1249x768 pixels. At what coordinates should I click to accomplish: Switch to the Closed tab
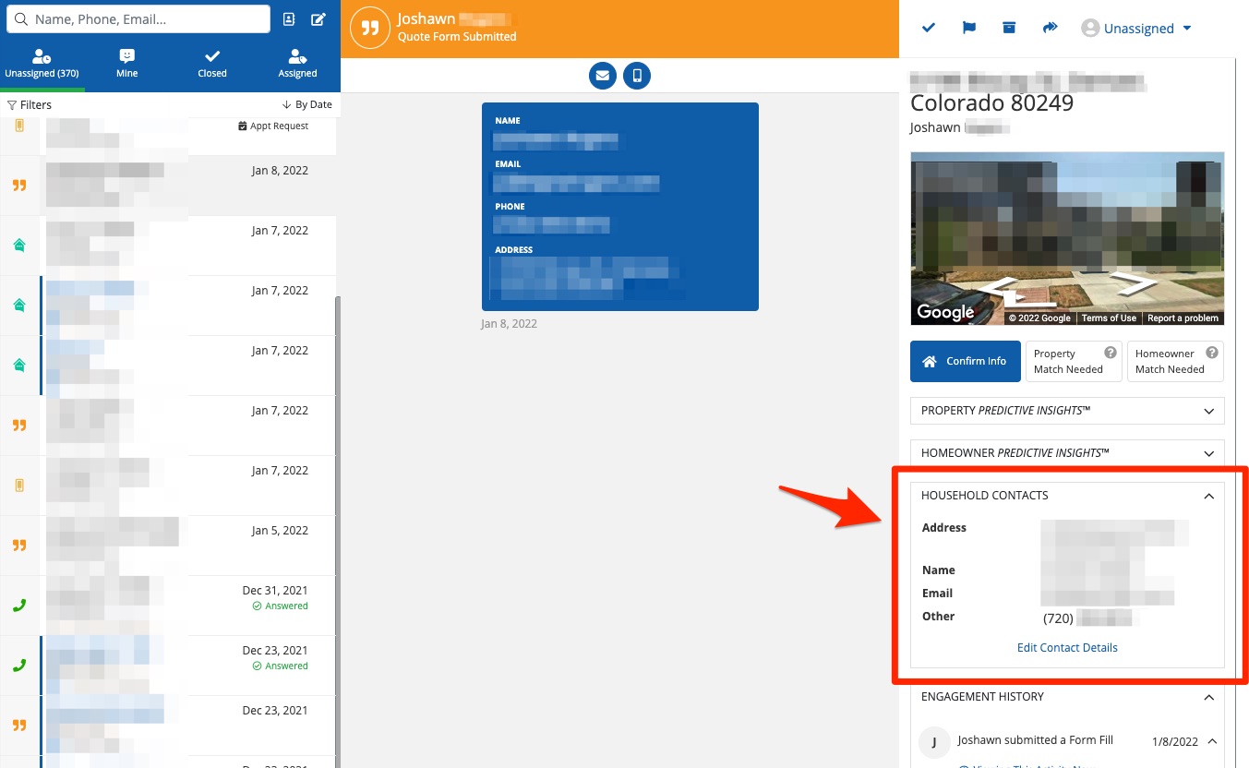coord(212,64)
